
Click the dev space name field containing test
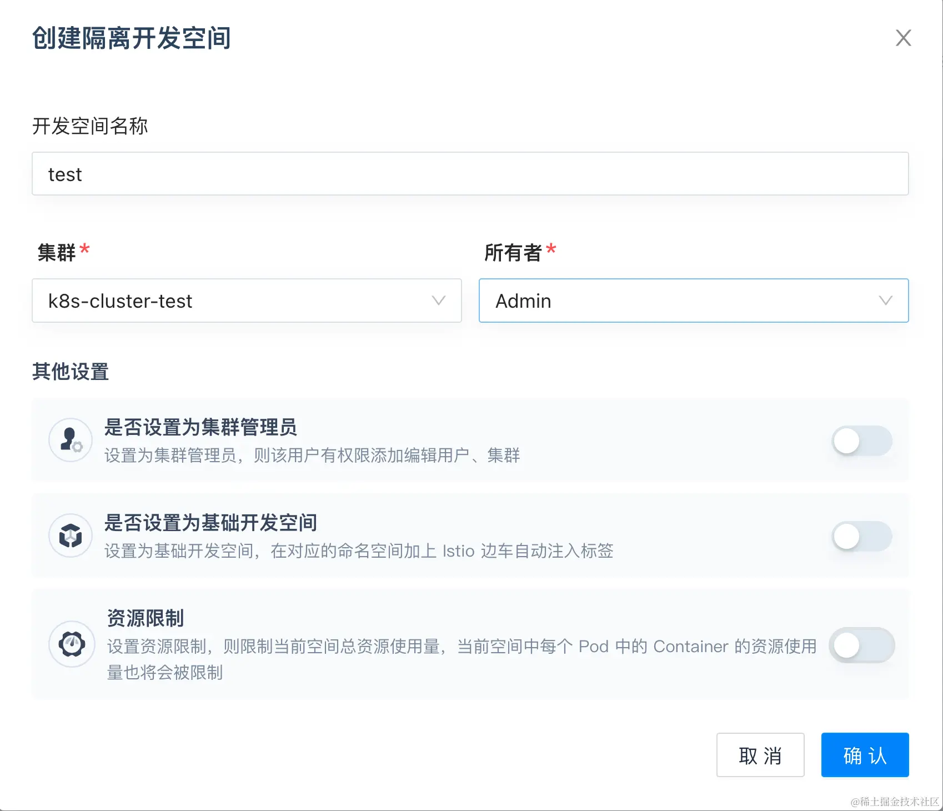[x=470, y=174]
